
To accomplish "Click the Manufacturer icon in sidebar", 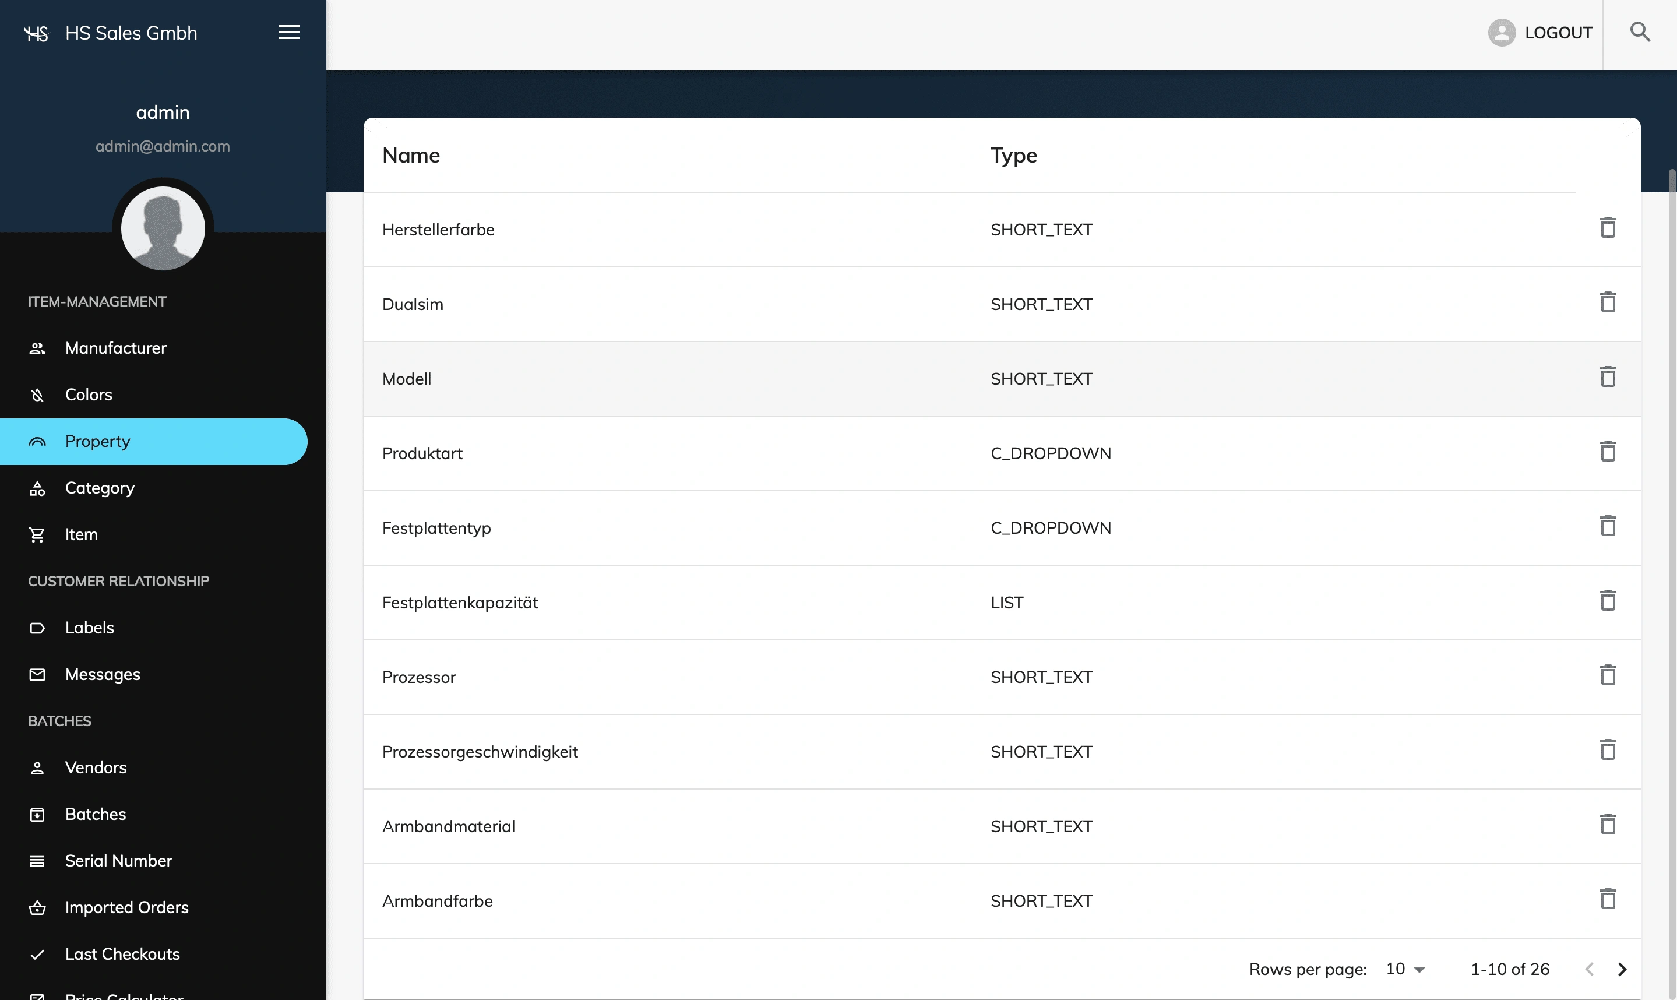I will [37, 348].
